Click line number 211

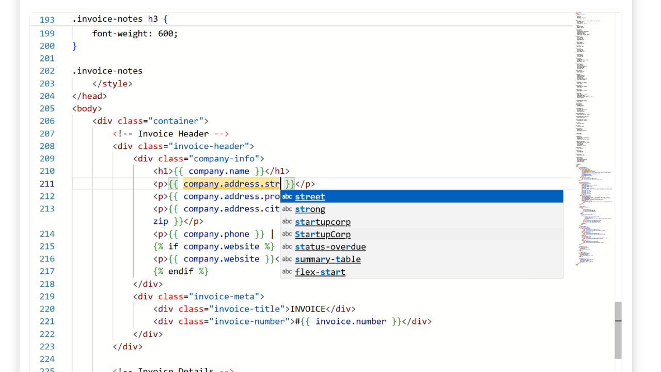pyautogui.click(x=47, y=183)
